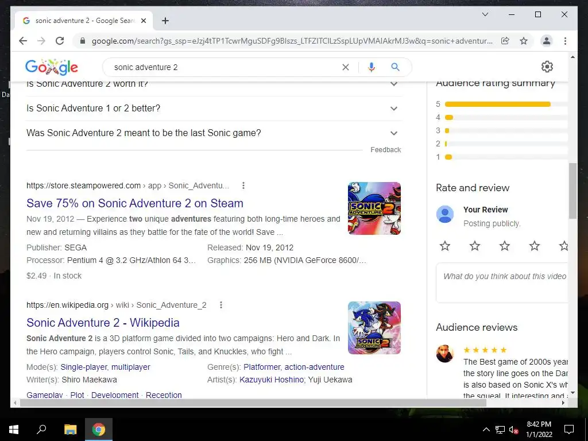Image resolution: width=588 pixels, height=441 pixels.
Task: Click the horizontal scrollbar thumb
Action: 253,403
